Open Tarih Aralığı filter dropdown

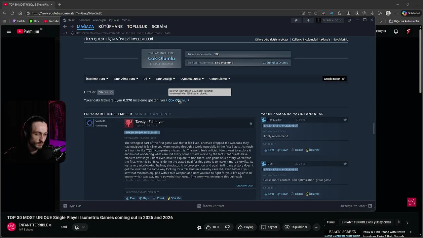point(165,79)
